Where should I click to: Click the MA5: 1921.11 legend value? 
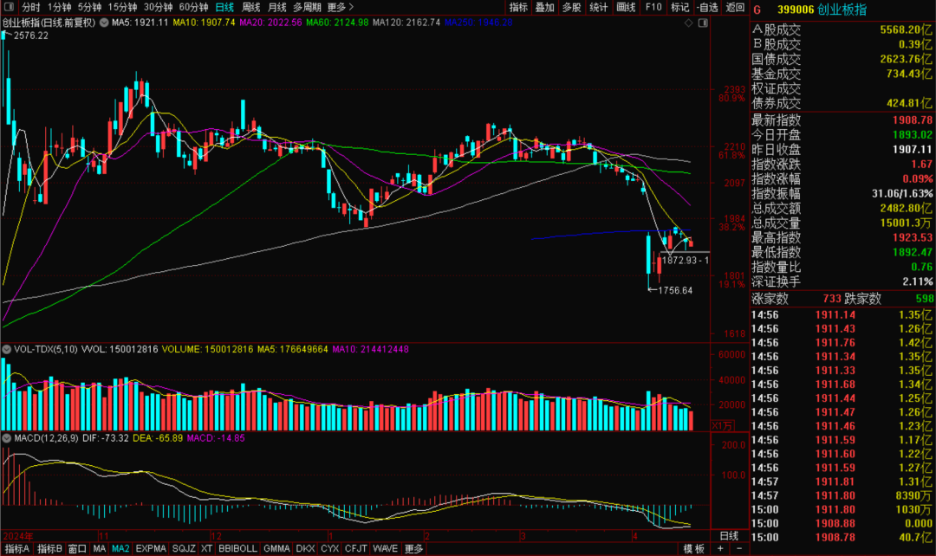coord(140,23)
